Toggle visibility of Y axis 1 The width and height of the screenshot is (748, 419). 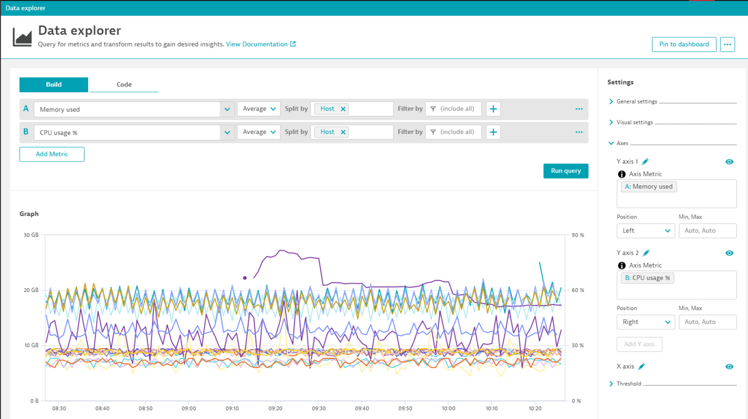tap(729, 161)
